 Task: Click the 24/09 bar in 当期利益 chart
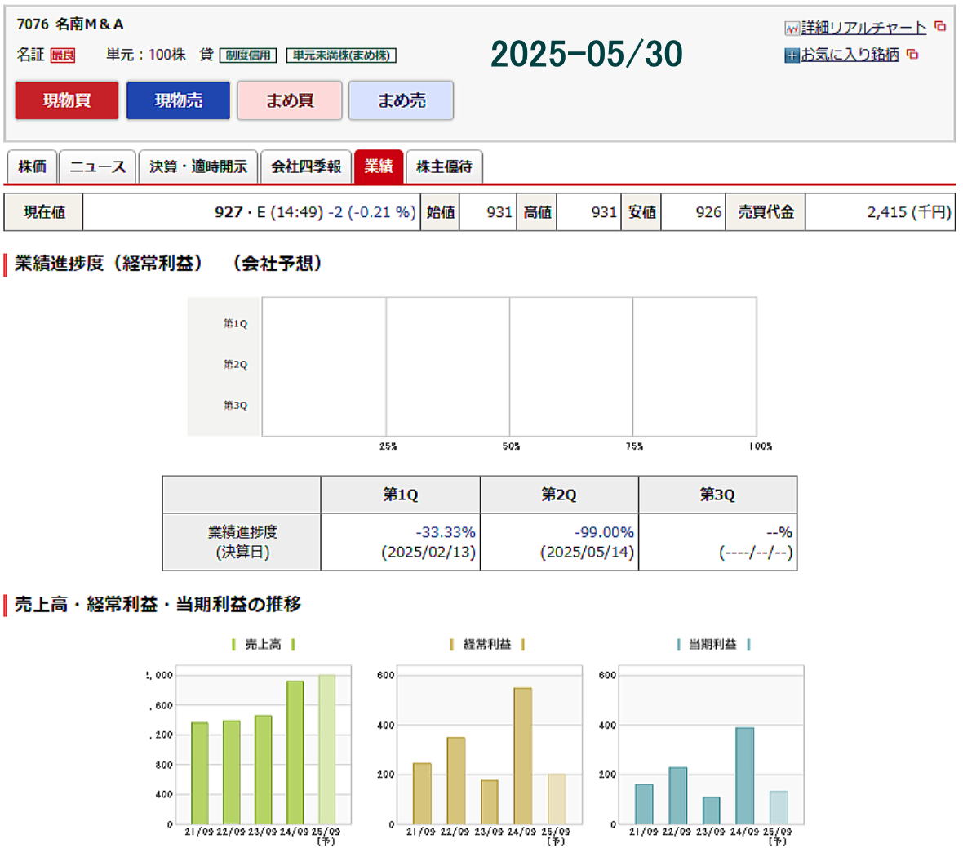point(744,776)
